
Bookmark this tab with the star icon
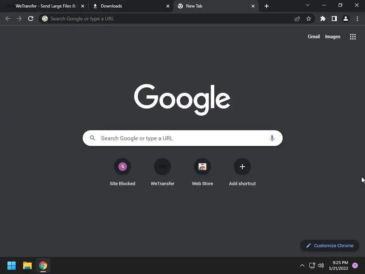(x=309, y=19)
